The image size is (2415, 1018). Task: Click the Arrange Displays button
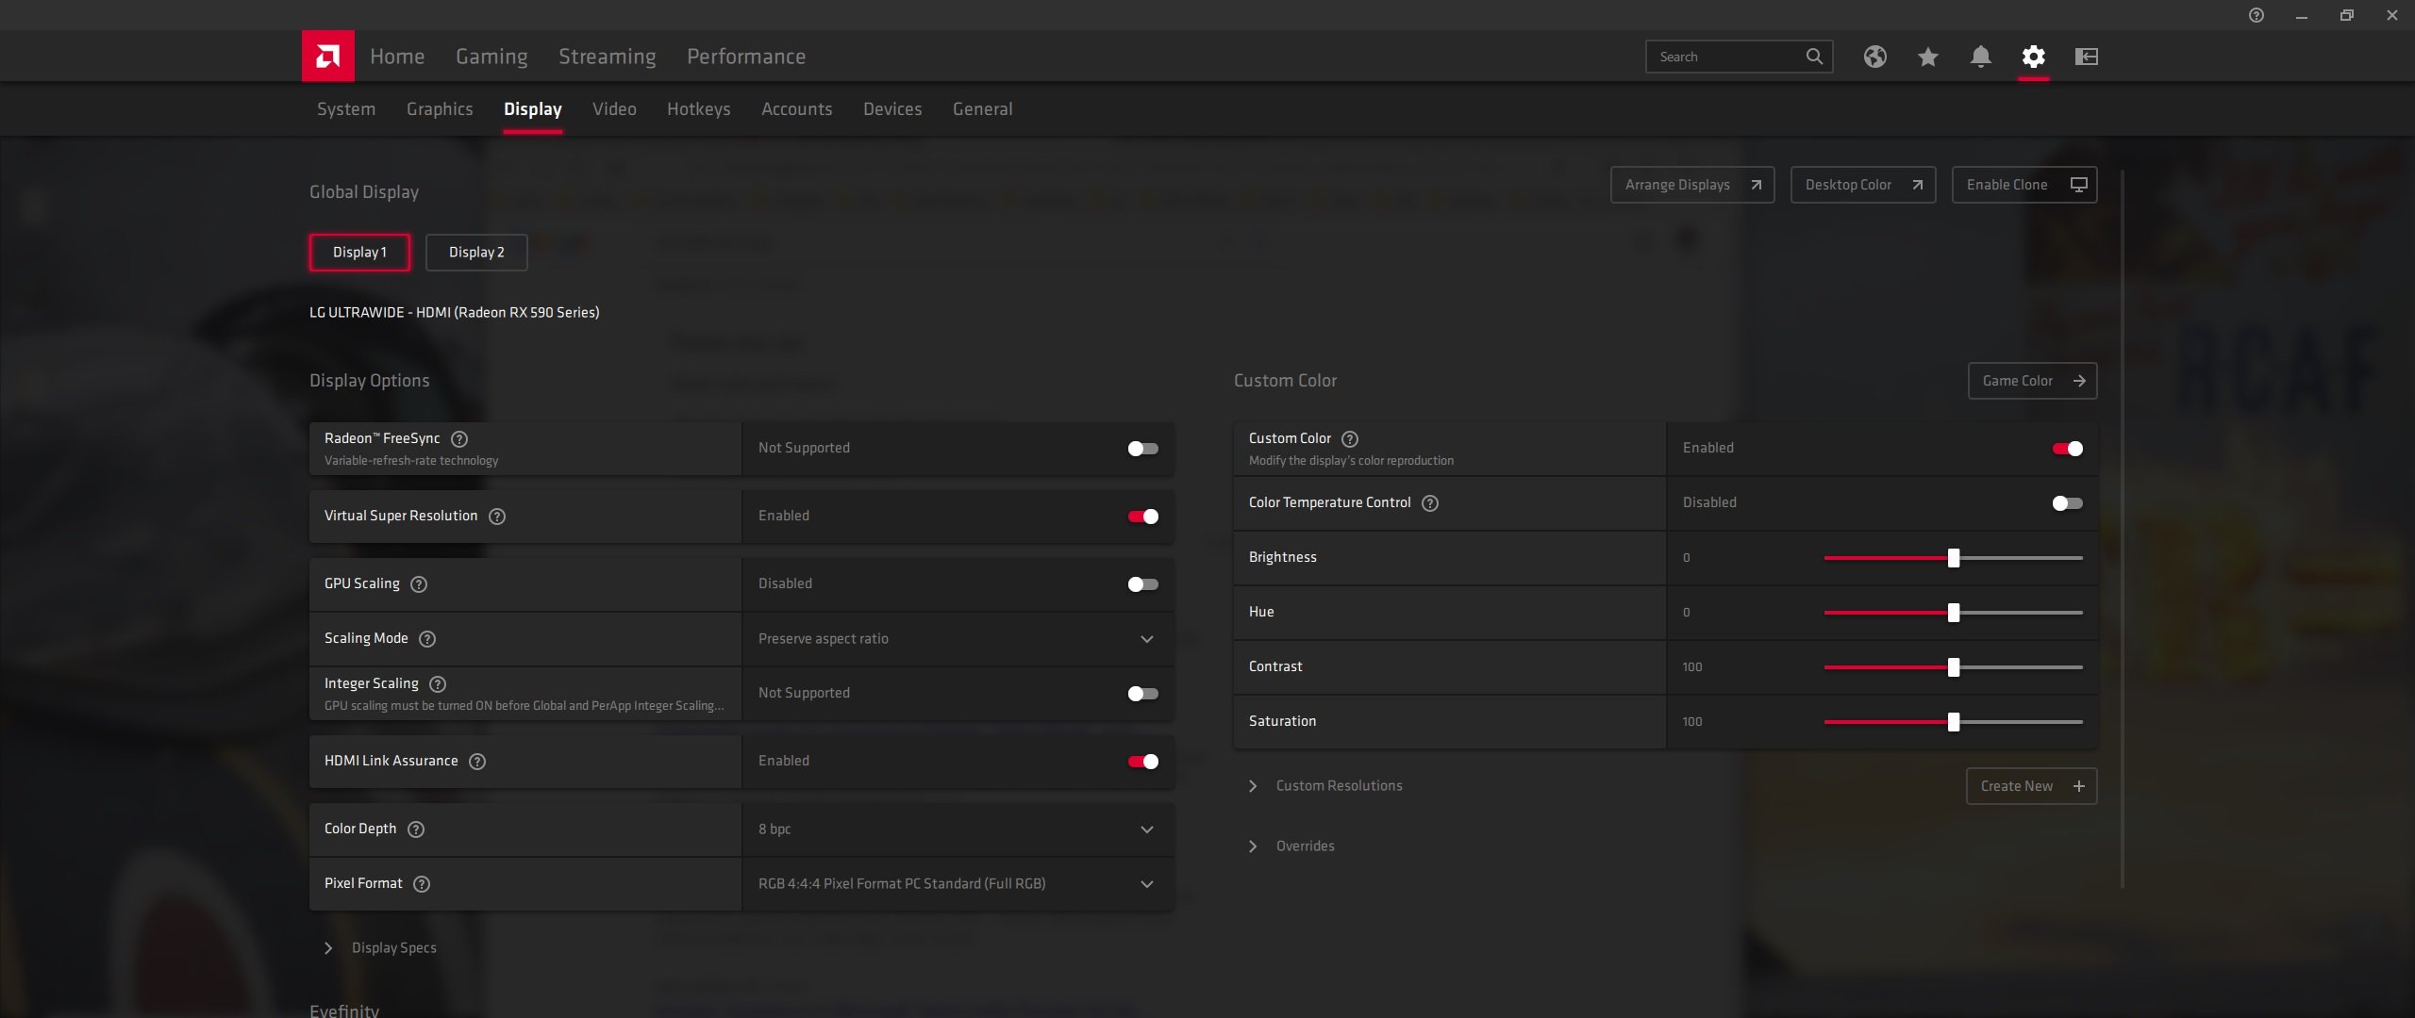click(x=1692, y=185)
